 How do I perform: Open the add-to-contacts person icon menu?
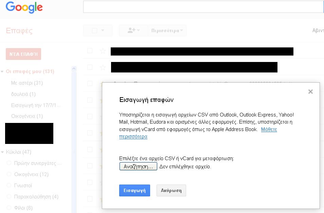[133, 30]
